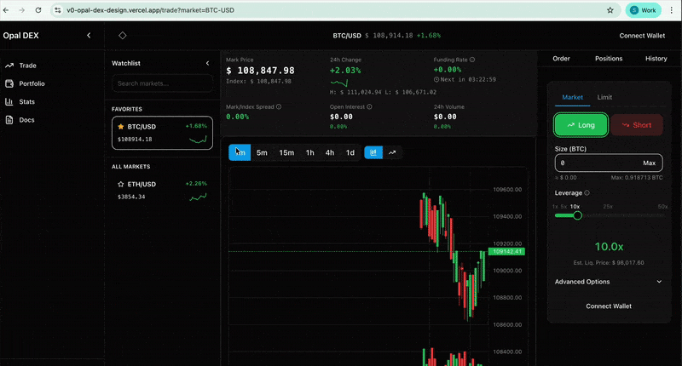Open the Docs file icon
Screen dimensions: 682x366
pyautogui.click(x=9, y=120)
